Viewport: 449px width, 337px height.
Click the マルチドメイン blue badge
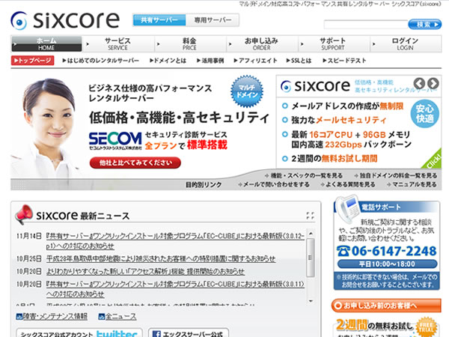247,91
